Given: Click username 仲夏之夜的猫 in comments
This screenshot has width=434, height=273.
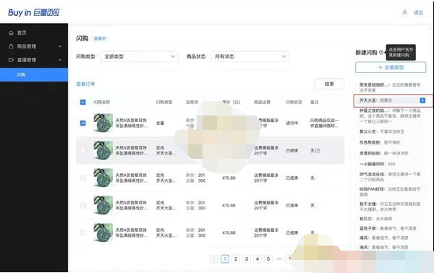Looking at the screenshot, I should click(373, 110).
